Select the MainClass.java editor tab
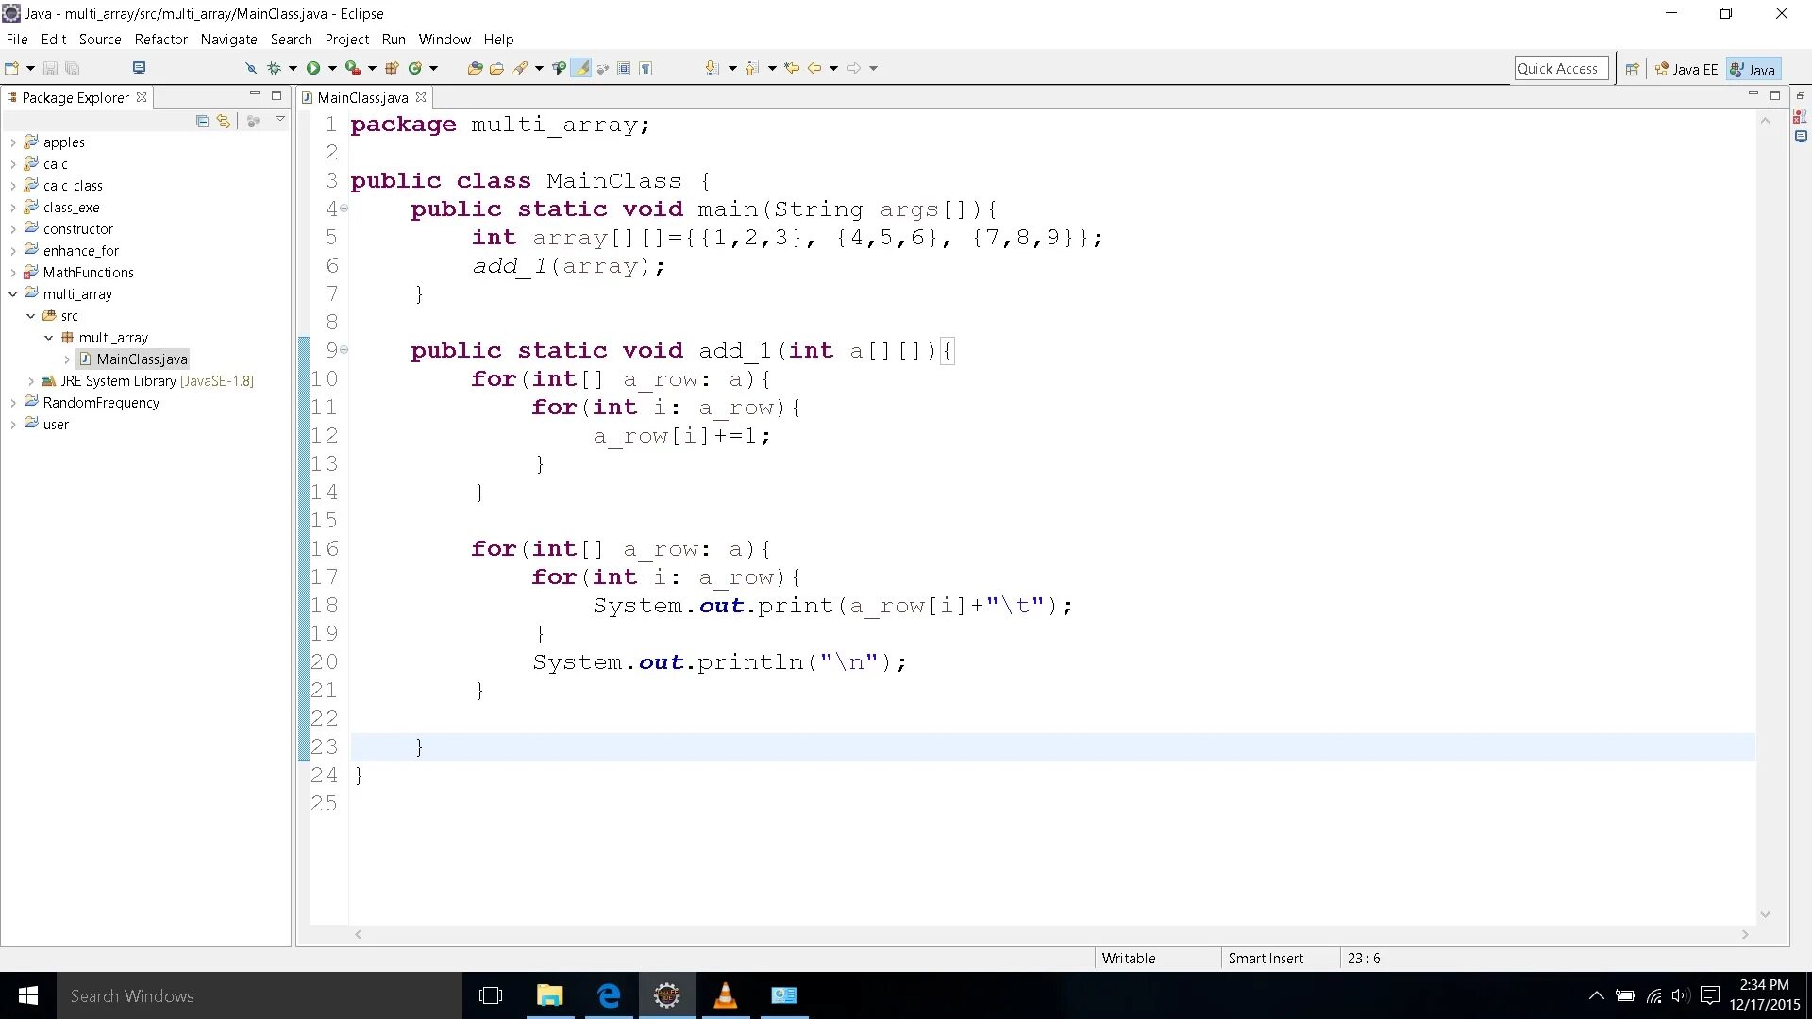This screenshot has width=1812, height=1019. coord(362,96)
